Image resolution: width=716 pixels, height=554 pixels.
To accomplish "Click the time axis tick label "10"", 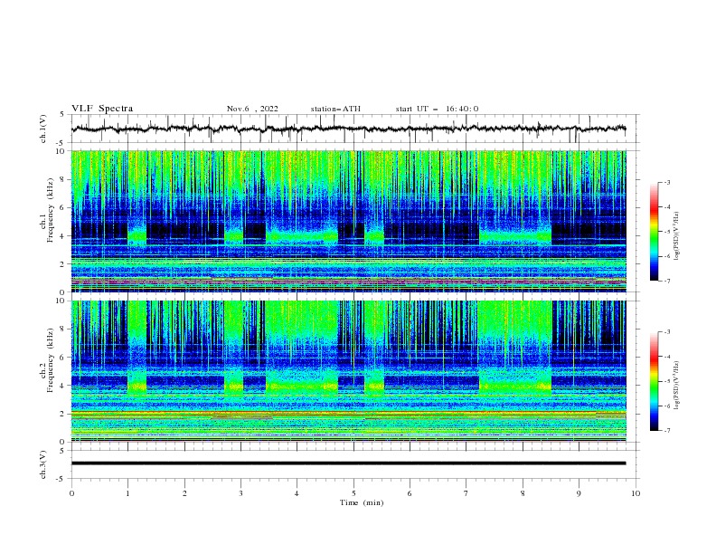I will [636, 493].
